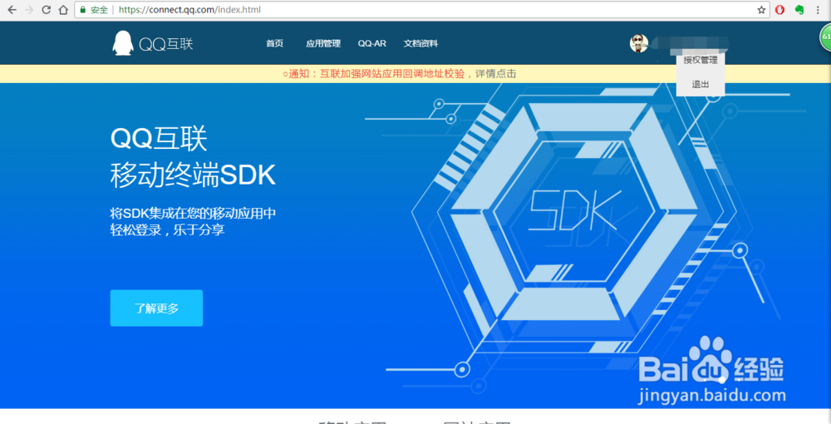Open 应用管理 navigation item
The image size is (831, 424).
pos(322,43)
